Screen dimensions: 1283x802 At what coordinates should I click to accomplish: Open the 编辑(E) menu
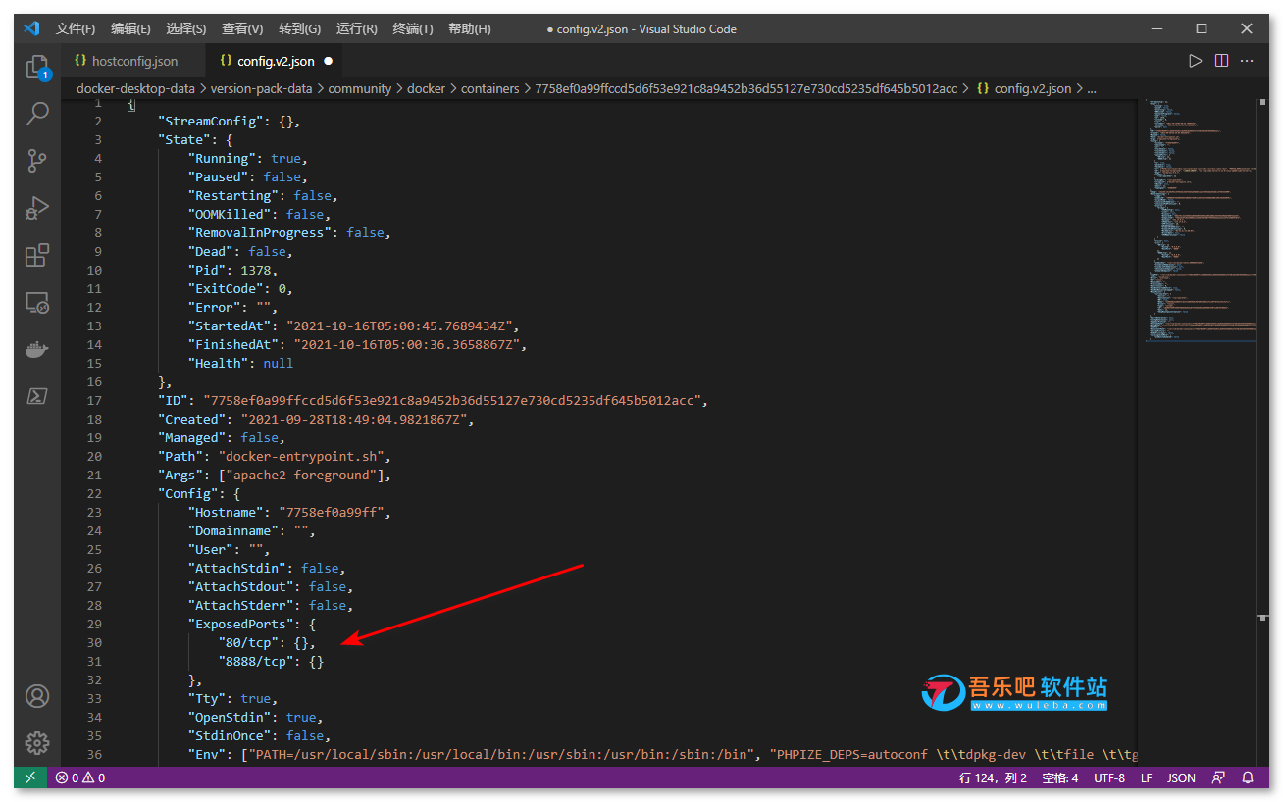click(x=130, y=28)
